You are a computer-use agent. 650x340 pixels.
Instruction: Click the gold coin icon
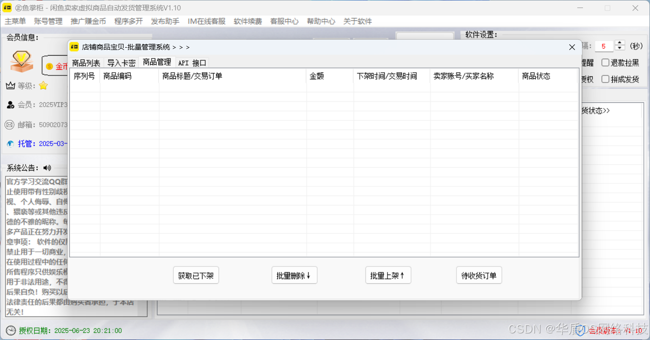[x=50, y=66]
